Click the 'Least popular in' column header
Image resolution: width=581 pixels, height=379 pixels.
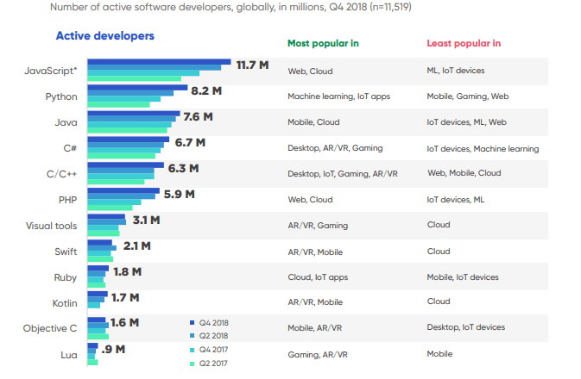point(464,43)
